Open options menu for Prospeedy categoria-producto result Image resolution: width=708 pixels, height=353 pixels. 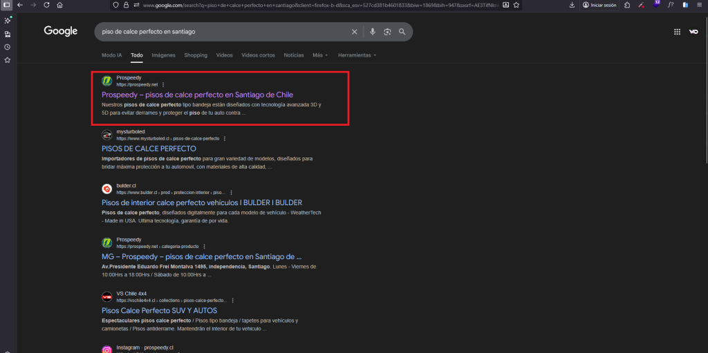204,247
